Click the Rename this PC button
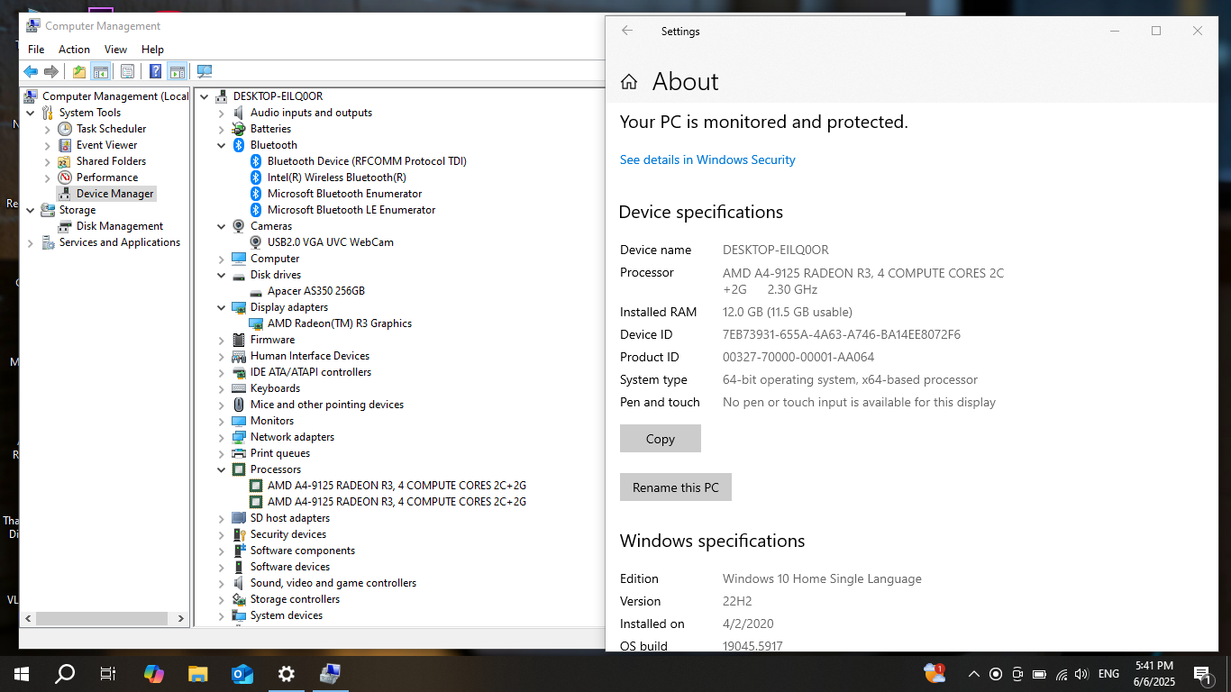This screenshot has height=692, width=1231. pos(676,487)
